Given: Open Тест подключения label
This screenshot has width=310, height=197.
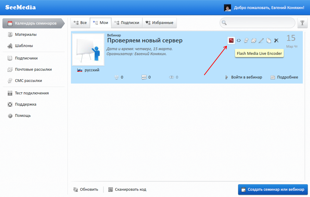Looking at the screenshot, I should pos(32,93).
